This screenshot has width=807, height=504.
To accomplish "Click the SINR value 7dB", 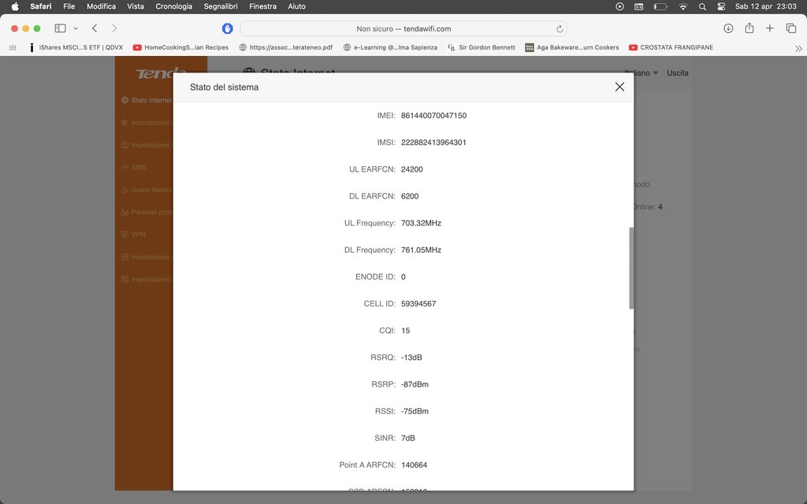I will (x=408, y=438).
